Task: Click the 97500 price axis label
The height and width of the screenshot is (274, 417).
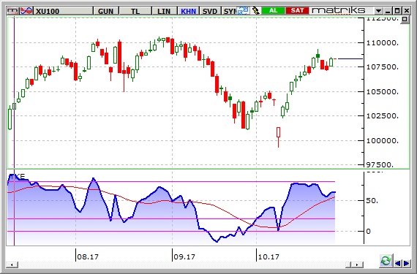Action: pyautogui.click(x=380, y=165)
